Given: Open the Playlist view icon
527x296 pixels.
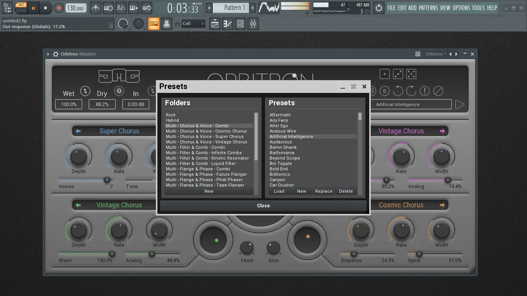Looking at the screenshot, I should pyautogui.click(x=215, y=24).
